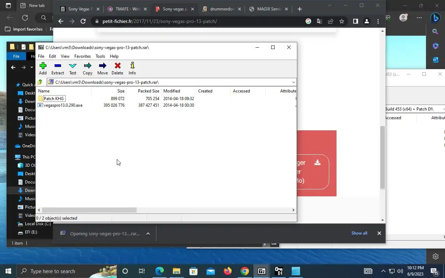Click the Delete toolbar icon
This screenshot has width=445, height=278.
(x=118, y=68)
